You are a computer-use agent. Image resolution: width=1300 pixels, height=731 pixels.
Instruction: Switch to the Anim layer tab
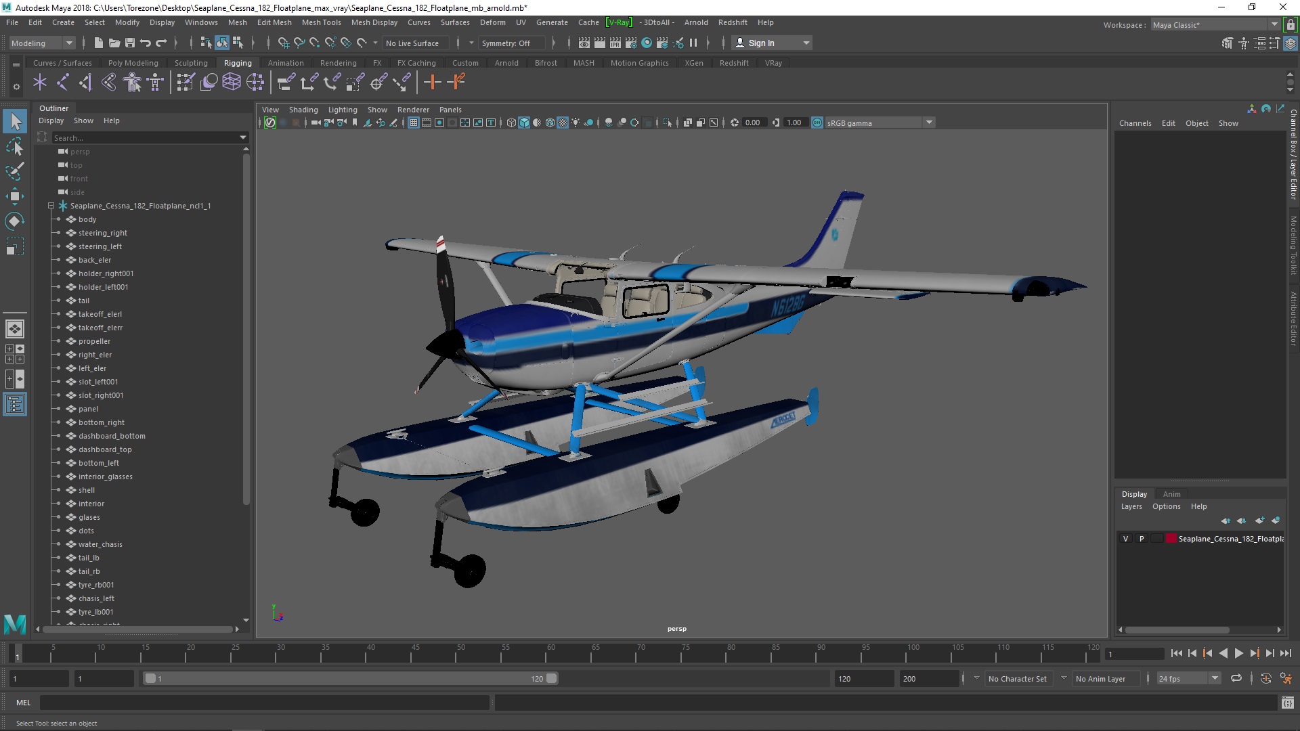(1171, 494)
